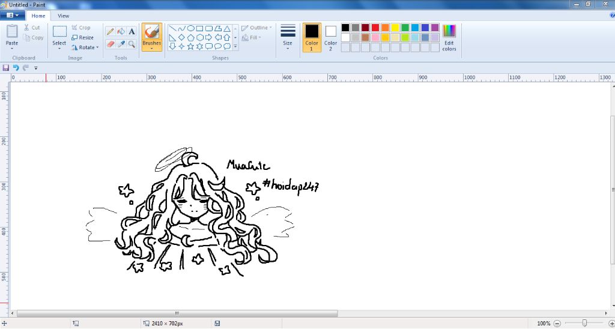The image size is (615, 329).
Task: Click the Crop button
Action: [x=81, y=28]
